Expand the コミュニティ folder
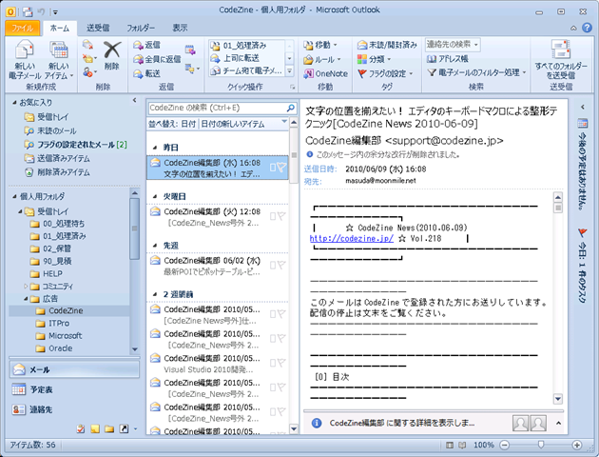 [x=25, y=286]
